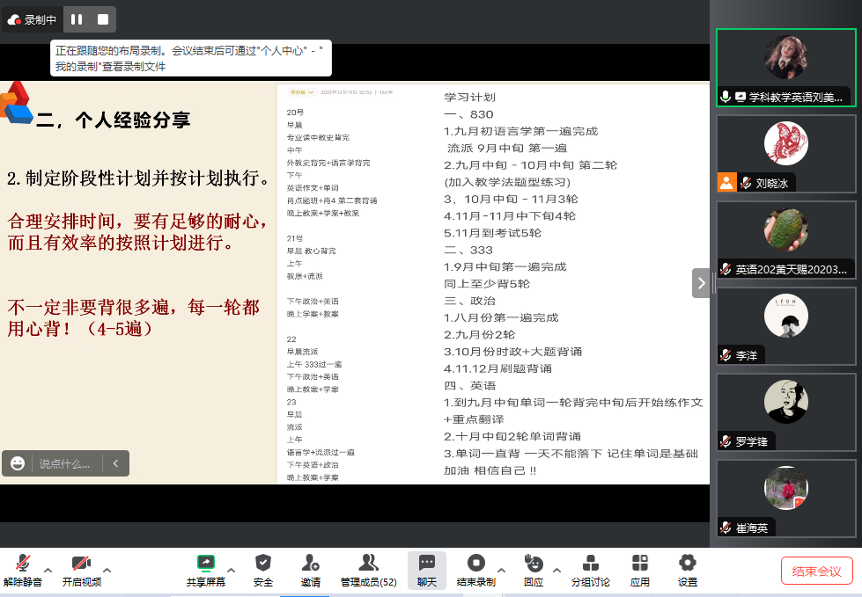Collapse the participant video panel arrow

click(701, 283)
